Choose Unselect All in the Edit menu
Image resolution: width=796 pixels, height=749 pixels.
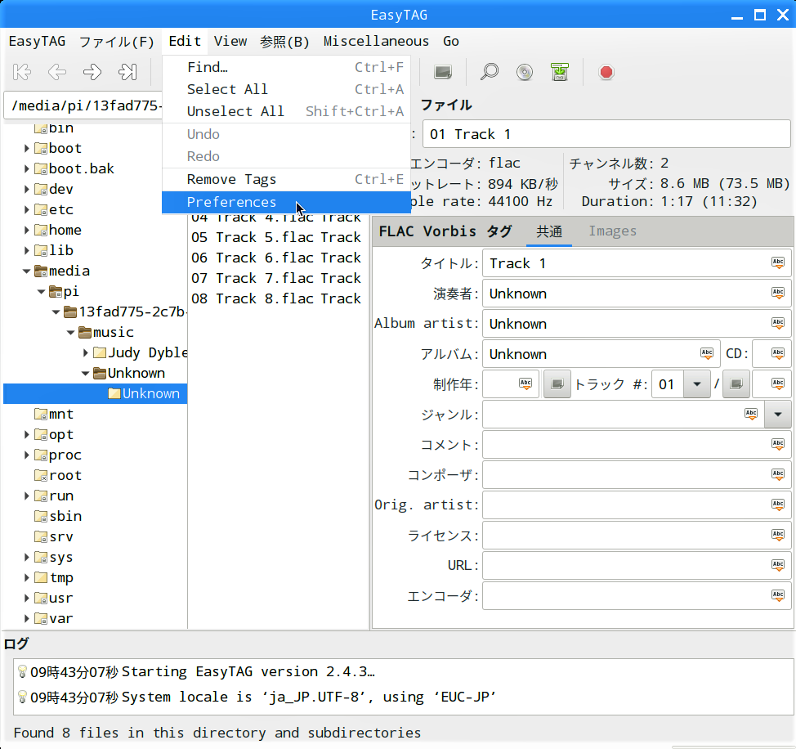tap(286, 112)
